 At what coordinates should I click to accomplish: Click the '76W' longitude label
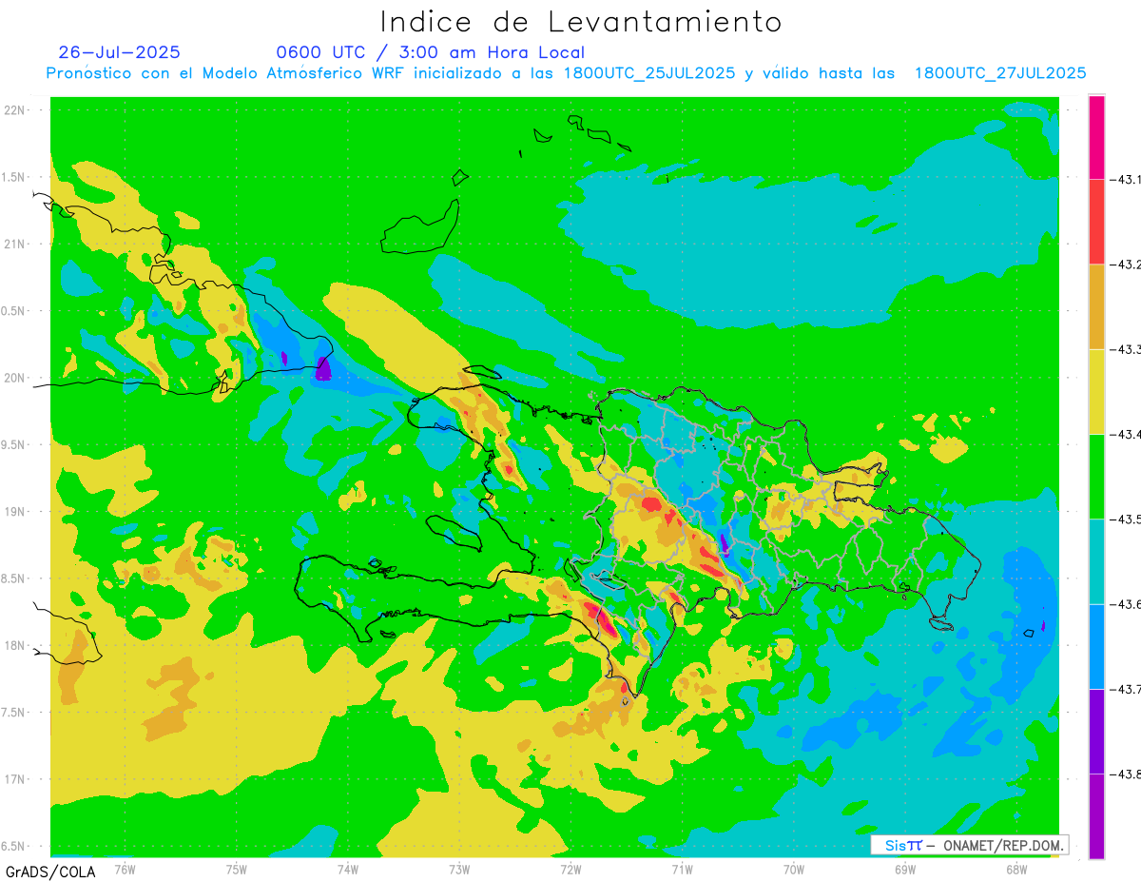(125, 870)
